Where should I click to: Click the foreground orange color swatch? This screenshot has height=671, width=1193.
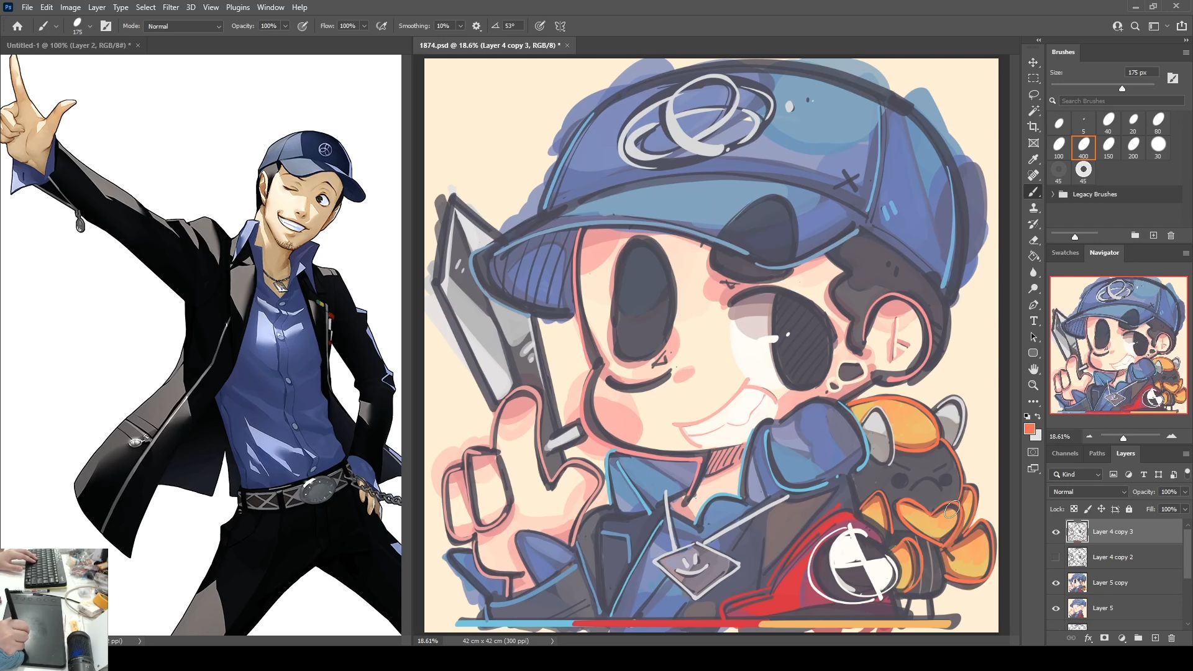coord(1030,429)
